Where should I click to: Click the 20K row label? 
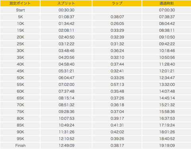tap(20, 37)
